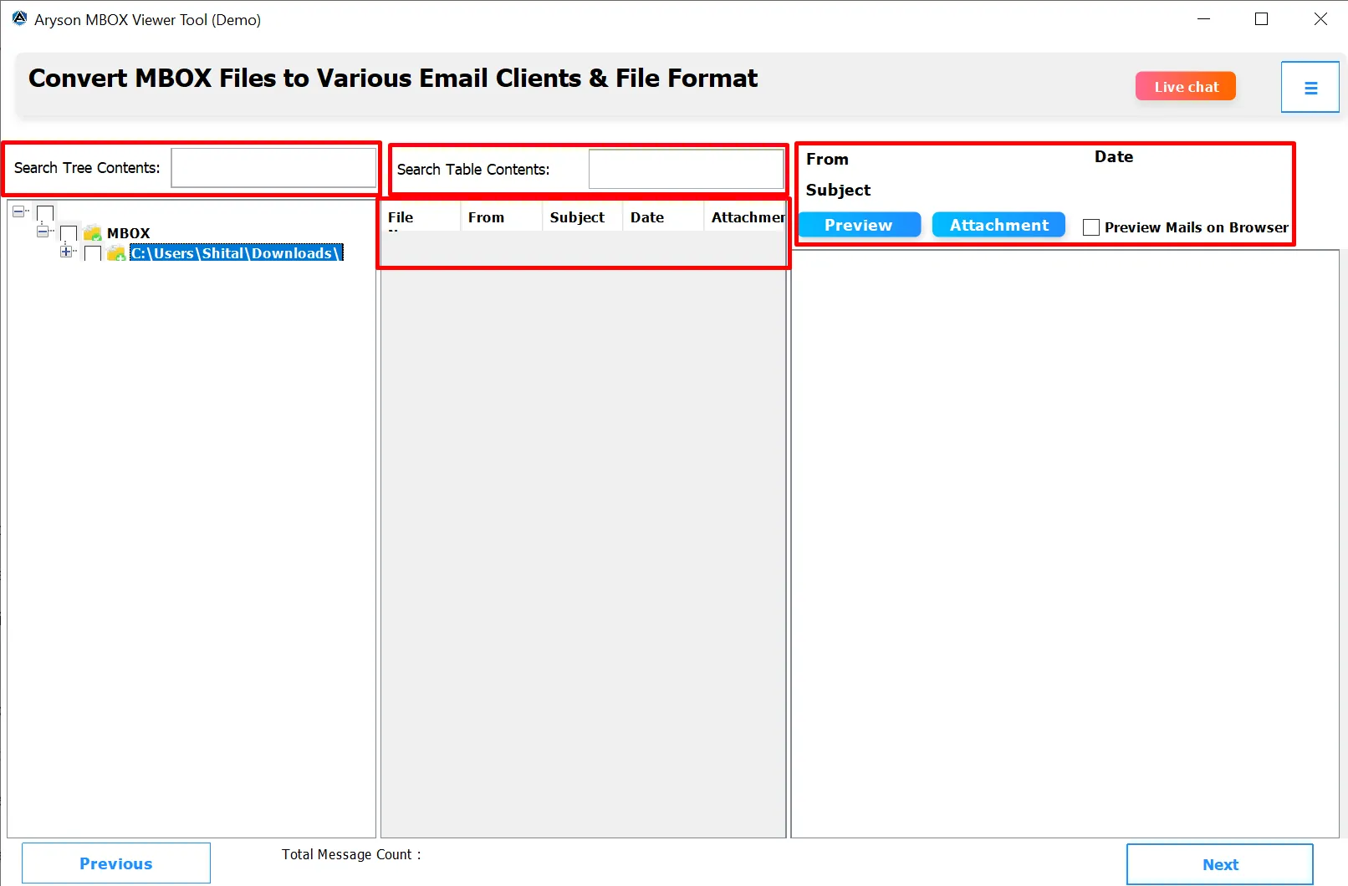Close the Aryson MBOX Viewer window
Screen dimensions: 1348x886
[1320, 19]
